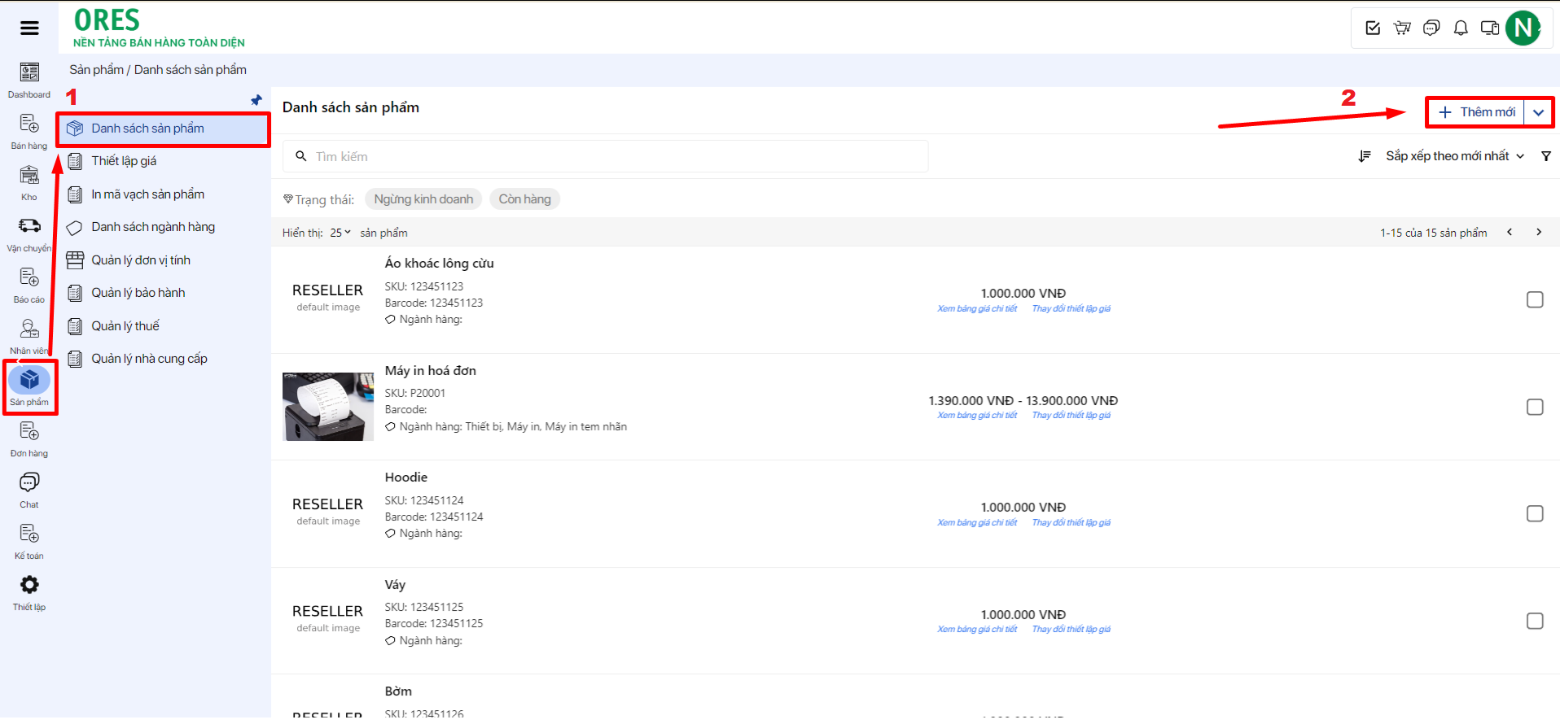1560x724 pixels.
Task: Open the hamburger menu icon
Action: [x=29, y=28]
